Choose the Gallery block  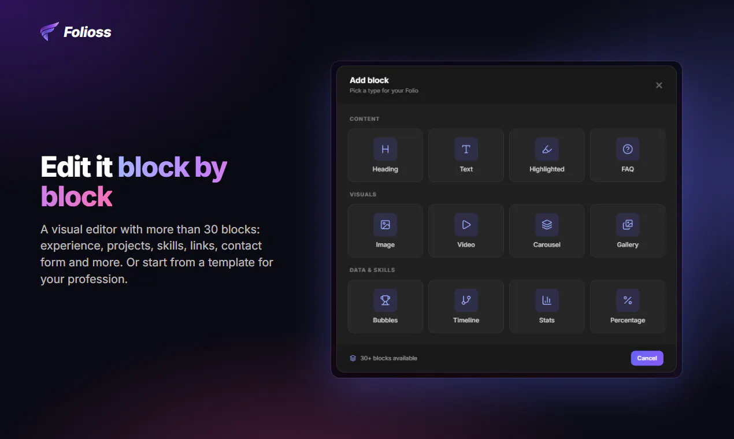tap(628, 231)
